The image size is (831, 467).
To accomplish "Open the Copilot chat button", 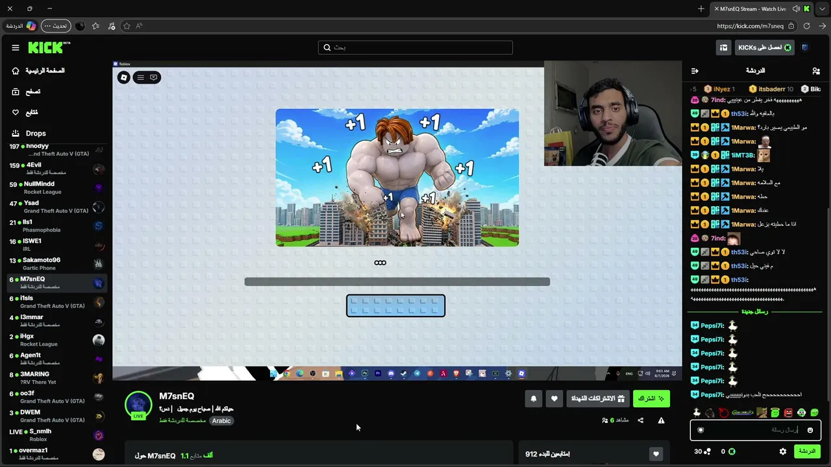I will pyautogui.click(x=21, y=26).
